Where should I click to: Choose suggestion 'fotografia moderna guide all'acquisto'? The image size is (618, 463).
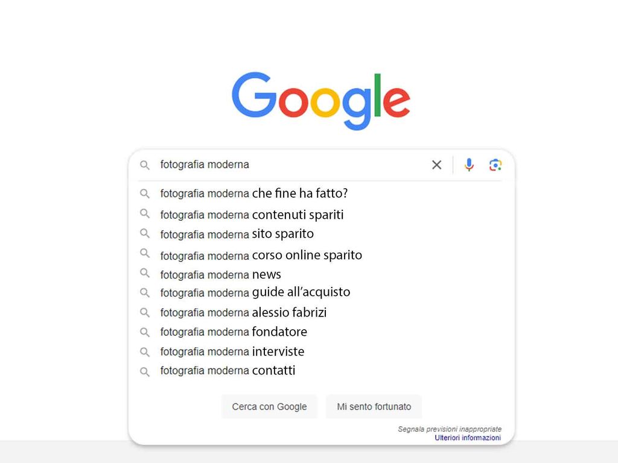pyautogui.click(x=255, y=292)
